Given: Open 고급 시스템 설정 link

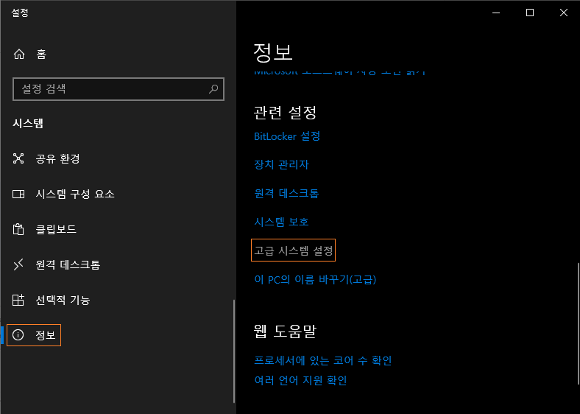Looking at the screenshot, I should coord(294,250).
